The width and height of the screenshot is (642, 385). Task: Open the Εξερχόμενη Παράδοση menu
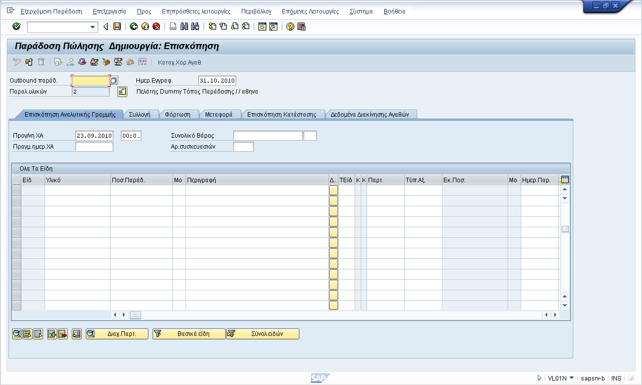click(x=52, y=11)
